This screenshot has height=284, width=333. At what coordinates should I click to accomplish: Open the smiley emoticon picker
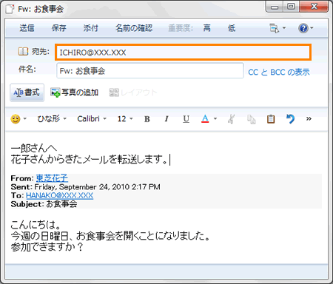[16, 119]
